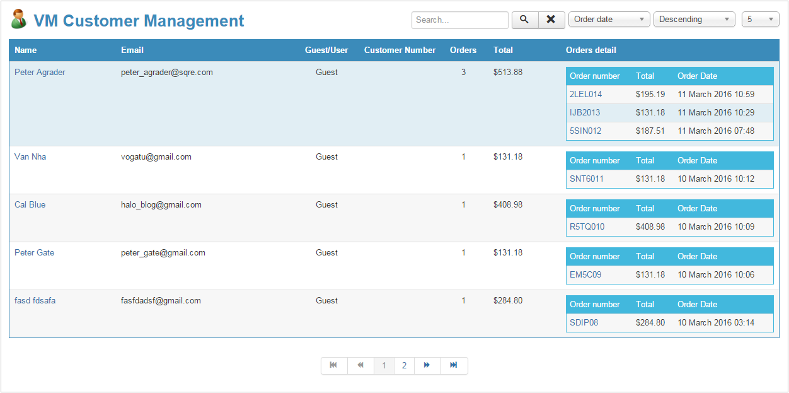Screen dimensions: 789x393
Task: Click email fasfdadsf@gmail.com
Action: (161, 301)
